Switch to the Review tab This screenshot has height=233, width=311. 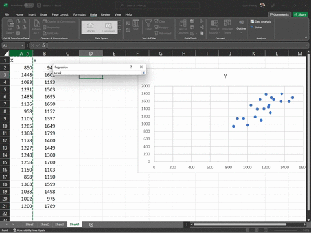point(106,14)
